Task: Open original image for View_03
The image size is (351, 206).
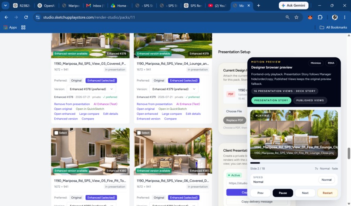Action: point(63,109)
